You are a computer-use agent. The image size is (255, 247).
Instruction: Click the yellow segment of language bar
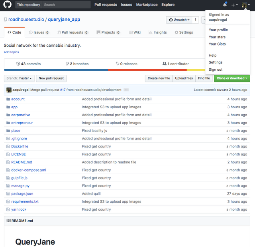pos(196,70)
